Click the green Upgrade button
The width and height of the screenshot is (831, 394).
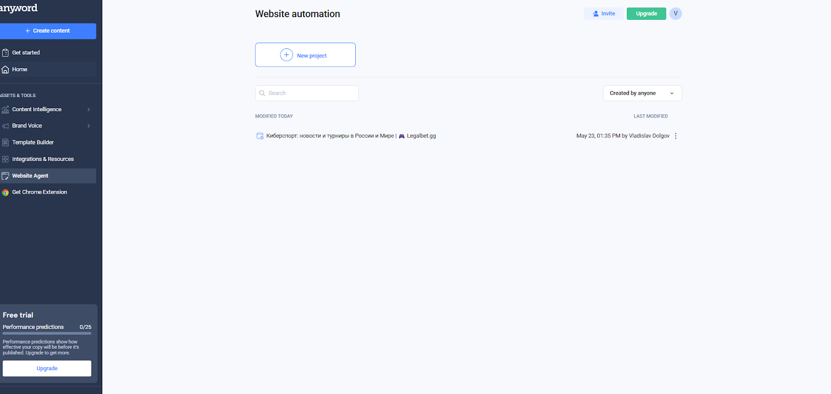click(646, 14)
